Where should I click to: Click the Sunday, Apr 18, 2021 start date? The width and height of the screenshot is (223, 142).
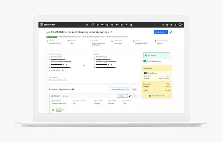click(x=59, y=104)
